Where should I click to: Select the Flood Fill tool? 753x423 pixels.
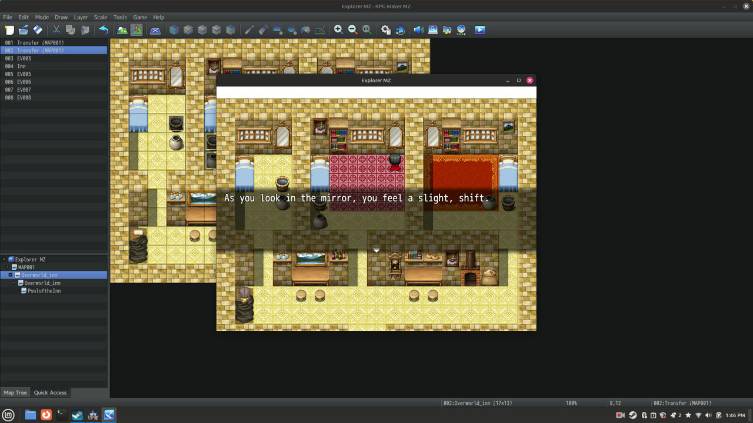click(306, 30)
